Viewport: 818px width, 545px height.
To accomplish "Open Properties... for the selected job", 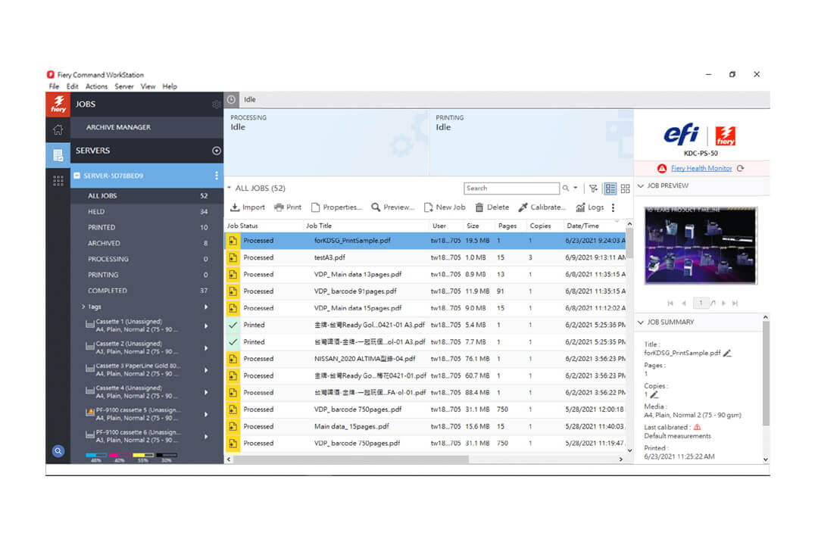I will point(336,207).
